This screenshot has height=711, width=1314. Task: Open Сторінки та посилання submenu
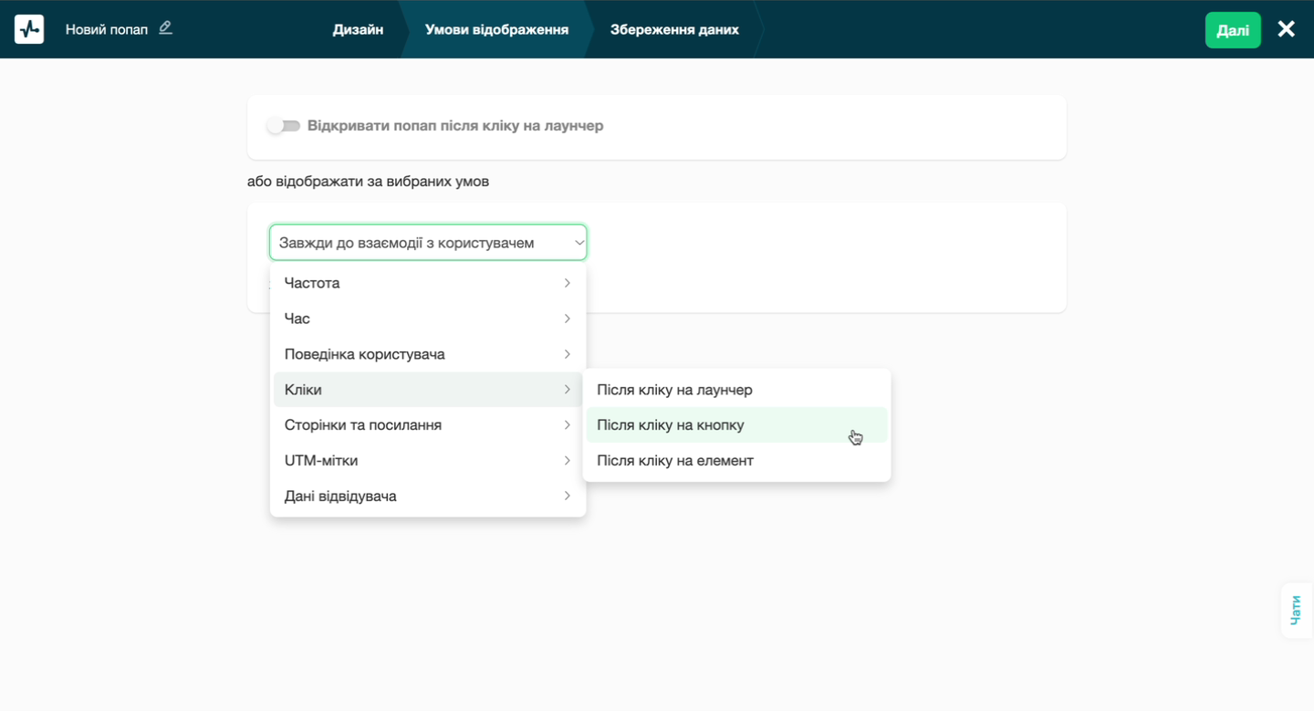pyautogui.click(x=427, y=425)
